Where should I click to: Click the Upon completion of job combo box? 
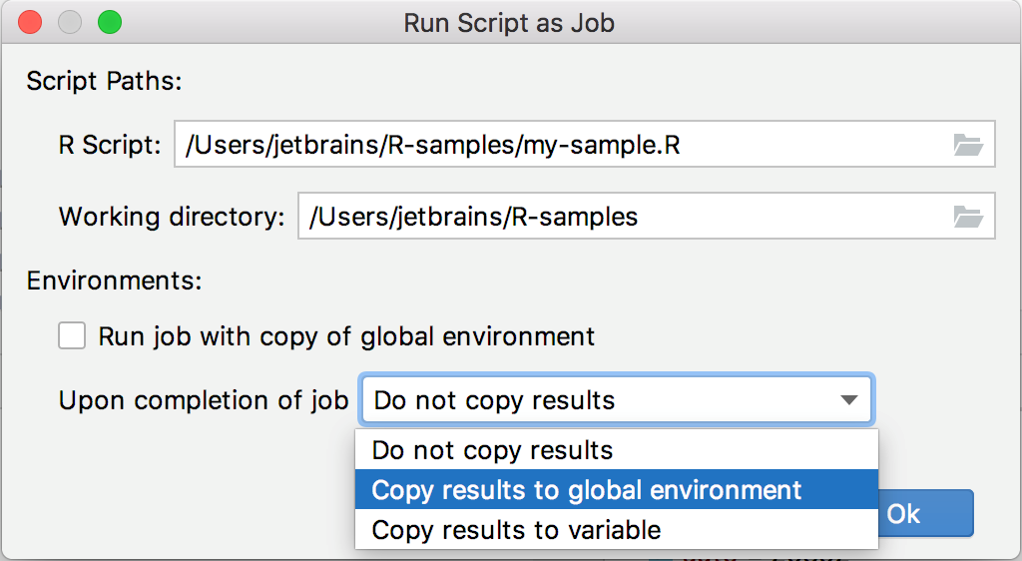coord(599,401)
